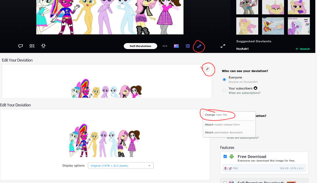Uncheck the Free Download checkbox
Viewport: 324px width, 183px height.
click(225, 156)
